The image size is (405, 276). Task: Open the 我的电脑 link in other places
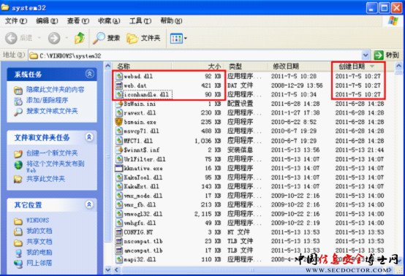[x=39, y=252]
